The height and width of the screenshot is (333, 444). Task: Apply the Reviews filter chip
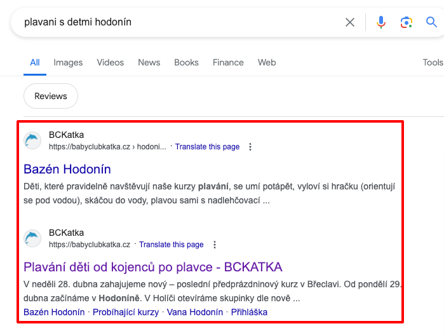coord(51,96)
